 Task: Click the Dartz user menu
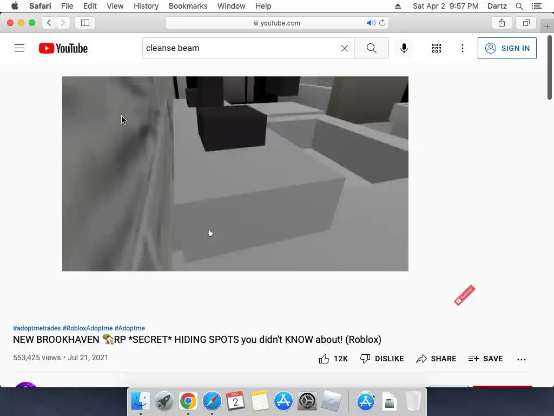click(497, 6)
